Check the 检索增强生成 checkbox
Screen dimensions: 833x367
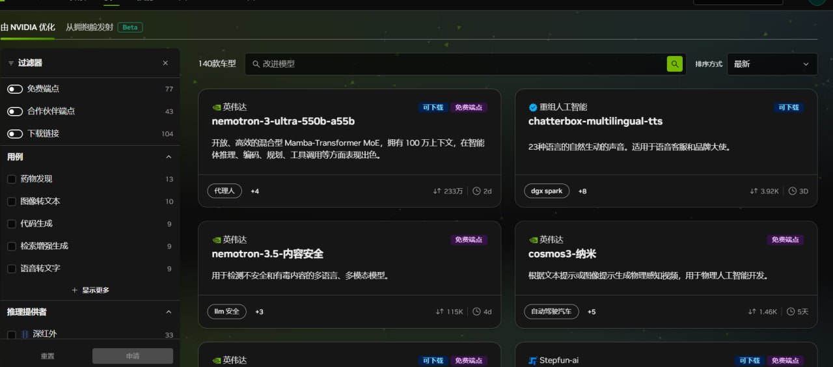(12, 246)
